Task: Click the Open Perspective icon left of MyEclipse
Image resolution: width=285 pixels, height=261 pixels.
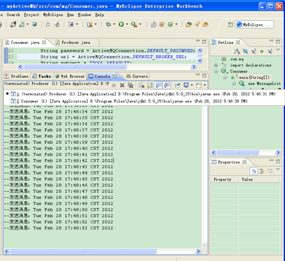Action: pos(230,25)
